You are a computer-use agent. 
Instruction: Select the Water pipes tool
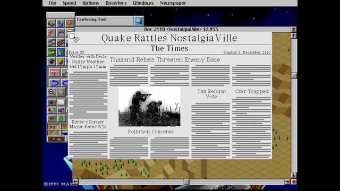(x=61, y=33)
